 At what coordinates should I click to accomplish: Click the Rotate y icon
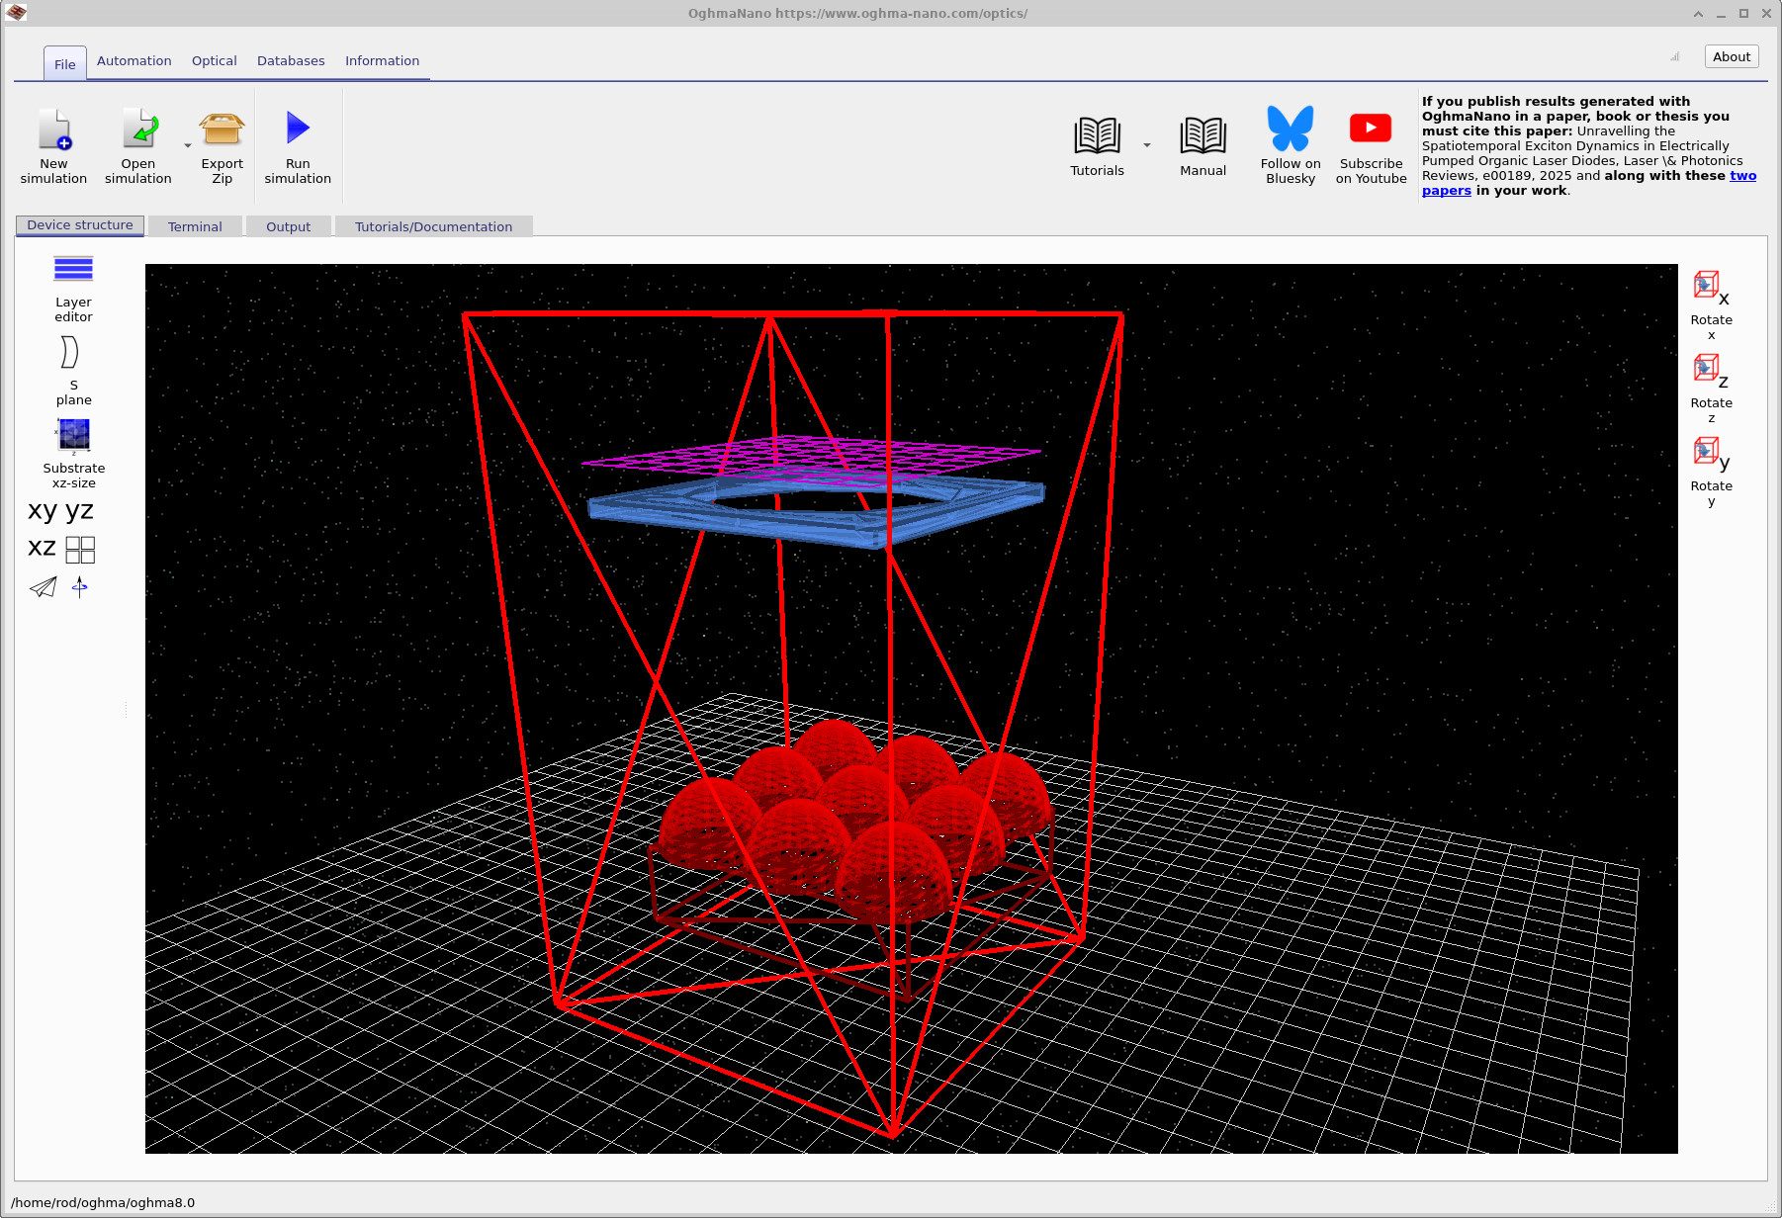1705,451
